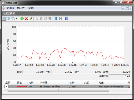This screenshot has height=100, width=134.
Task: Click the copy properties icon
Action: click(x=37, y=19)
